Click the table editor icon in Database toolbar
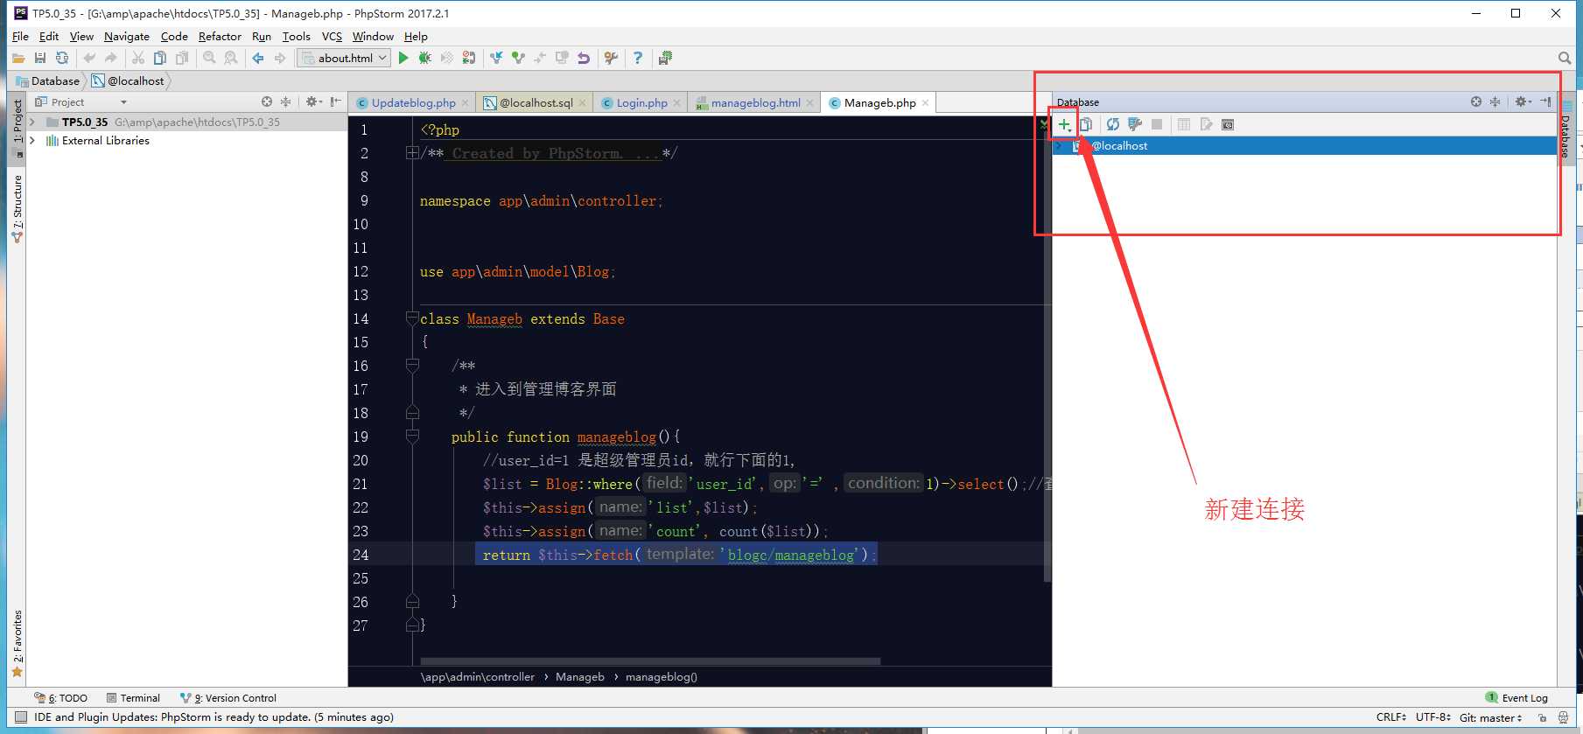 coord(1184,124)
